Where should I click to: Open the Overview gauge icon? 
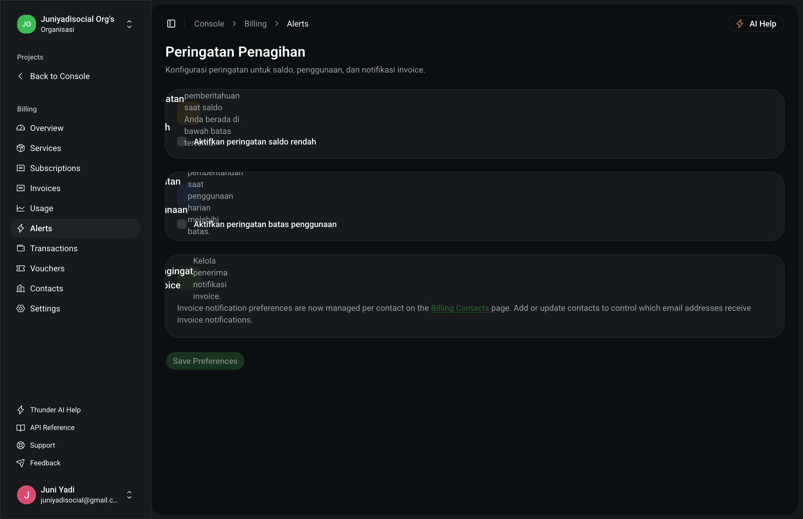tap(21, 128)
